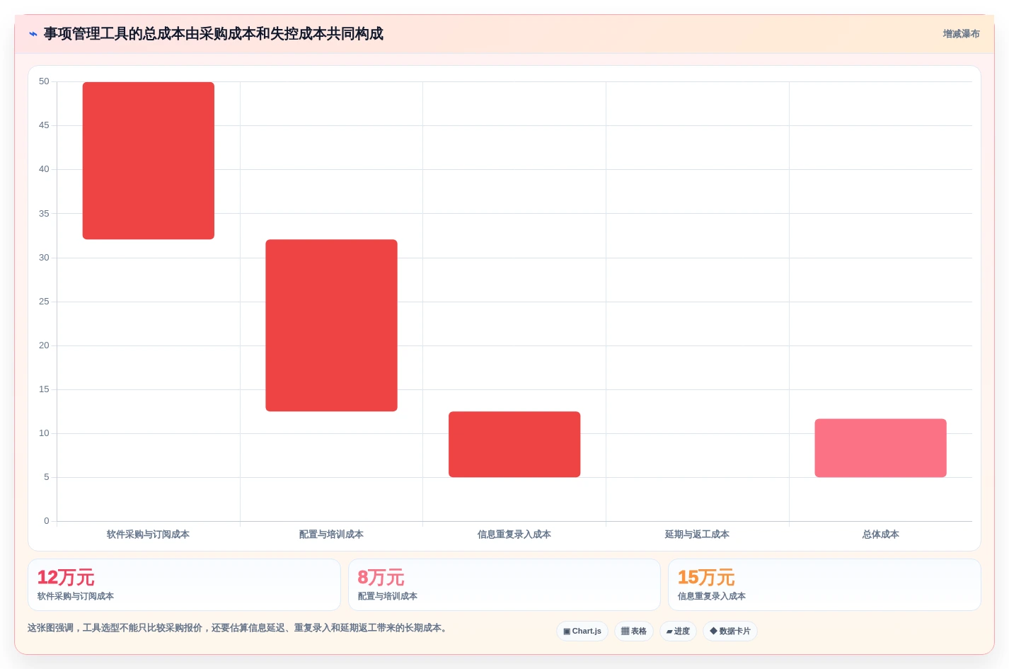Click the blue lightning icon beside the title

[x=33, y=34]
